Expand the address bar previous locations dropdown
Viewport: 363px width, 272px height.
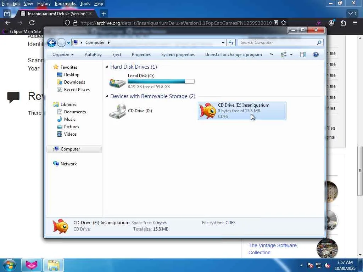[223, 42]
